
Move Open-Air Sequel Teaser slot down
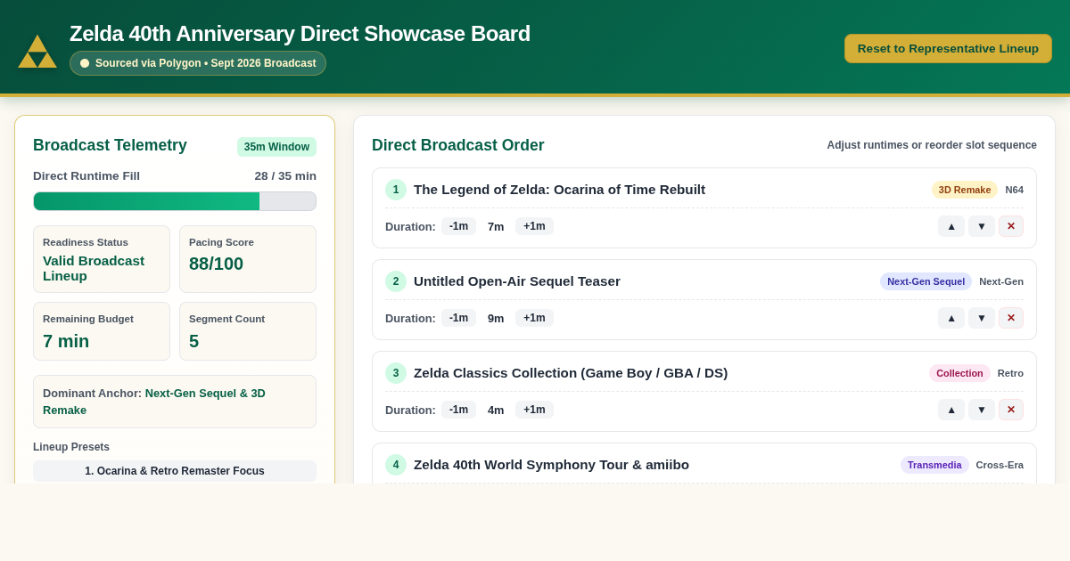982,318
